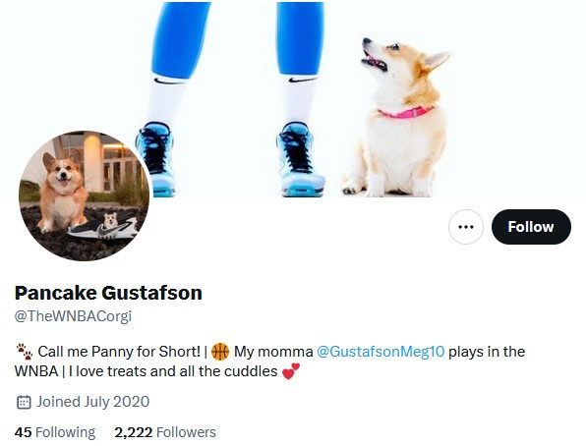Click the corgi sitting in banner photo
586x446 pixels.
click(x=397, y=117)
